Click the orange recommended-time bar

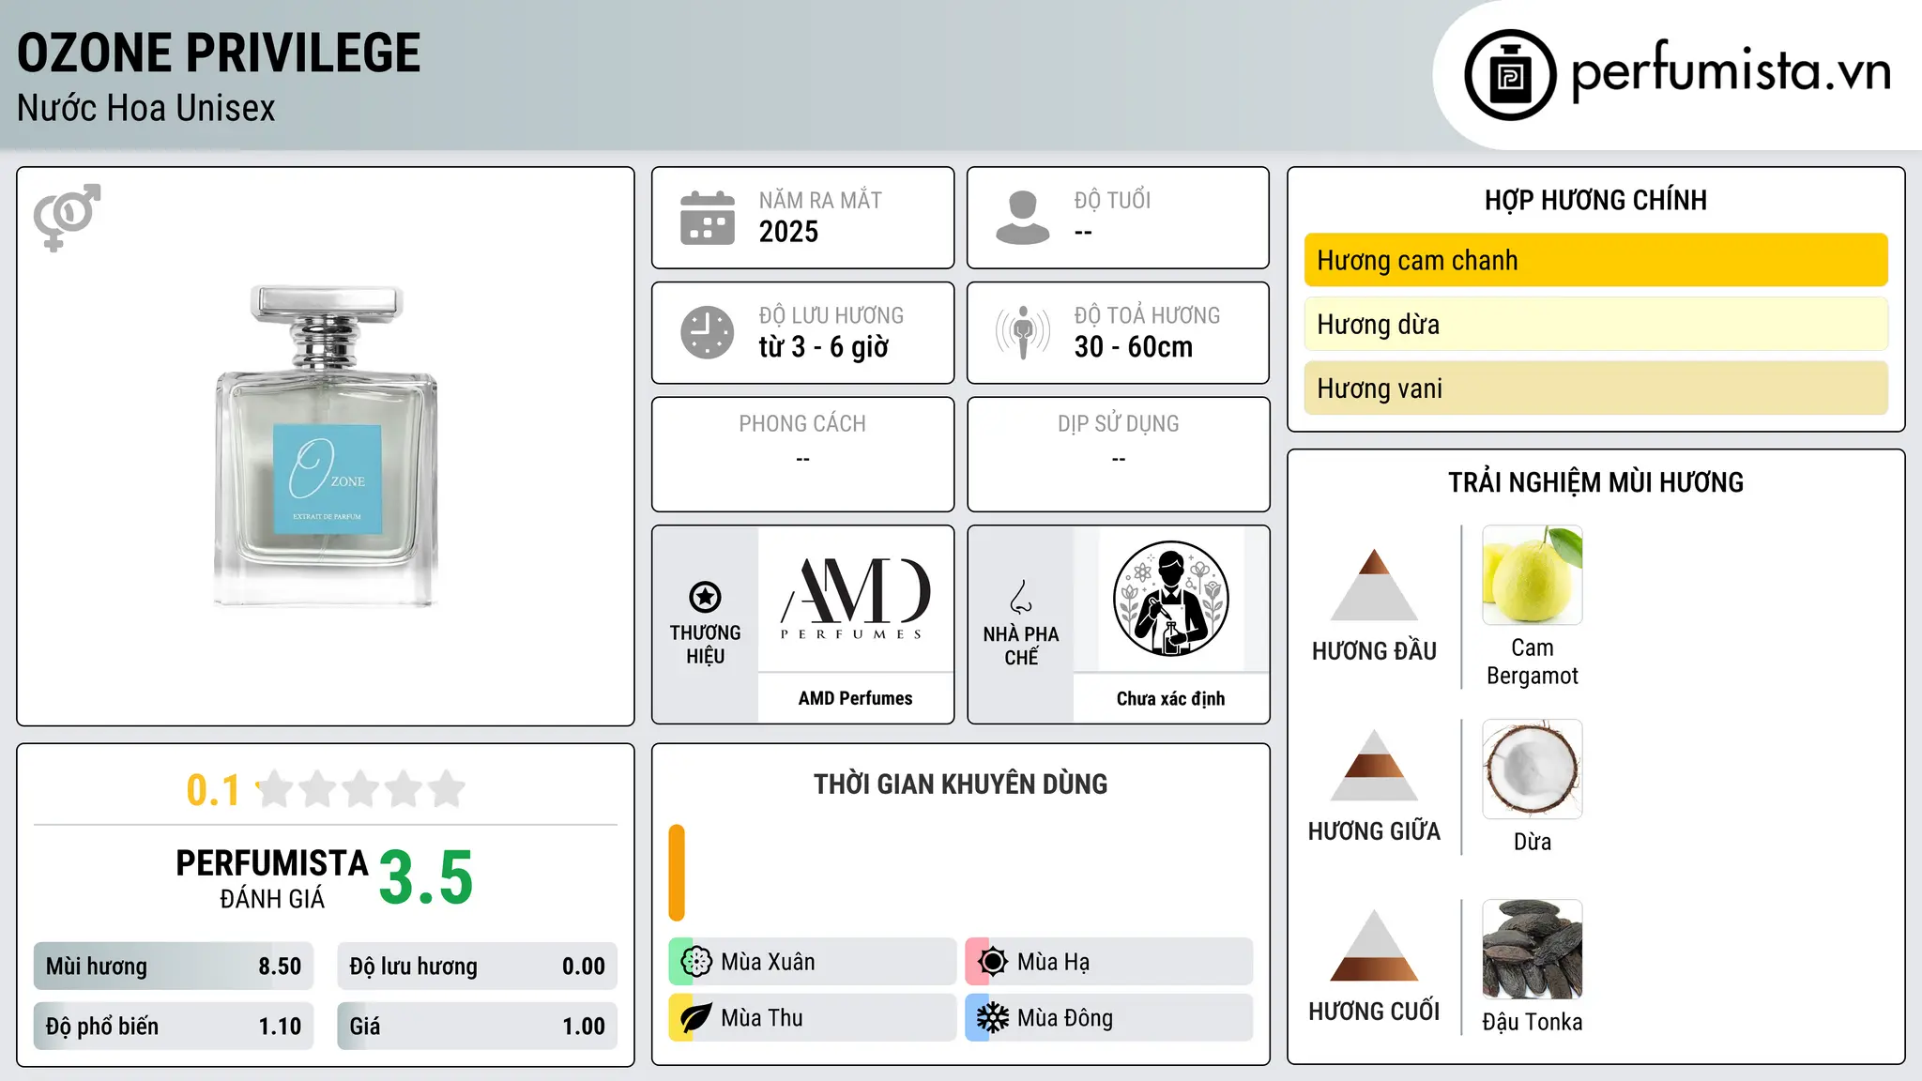tap(677, 873)
